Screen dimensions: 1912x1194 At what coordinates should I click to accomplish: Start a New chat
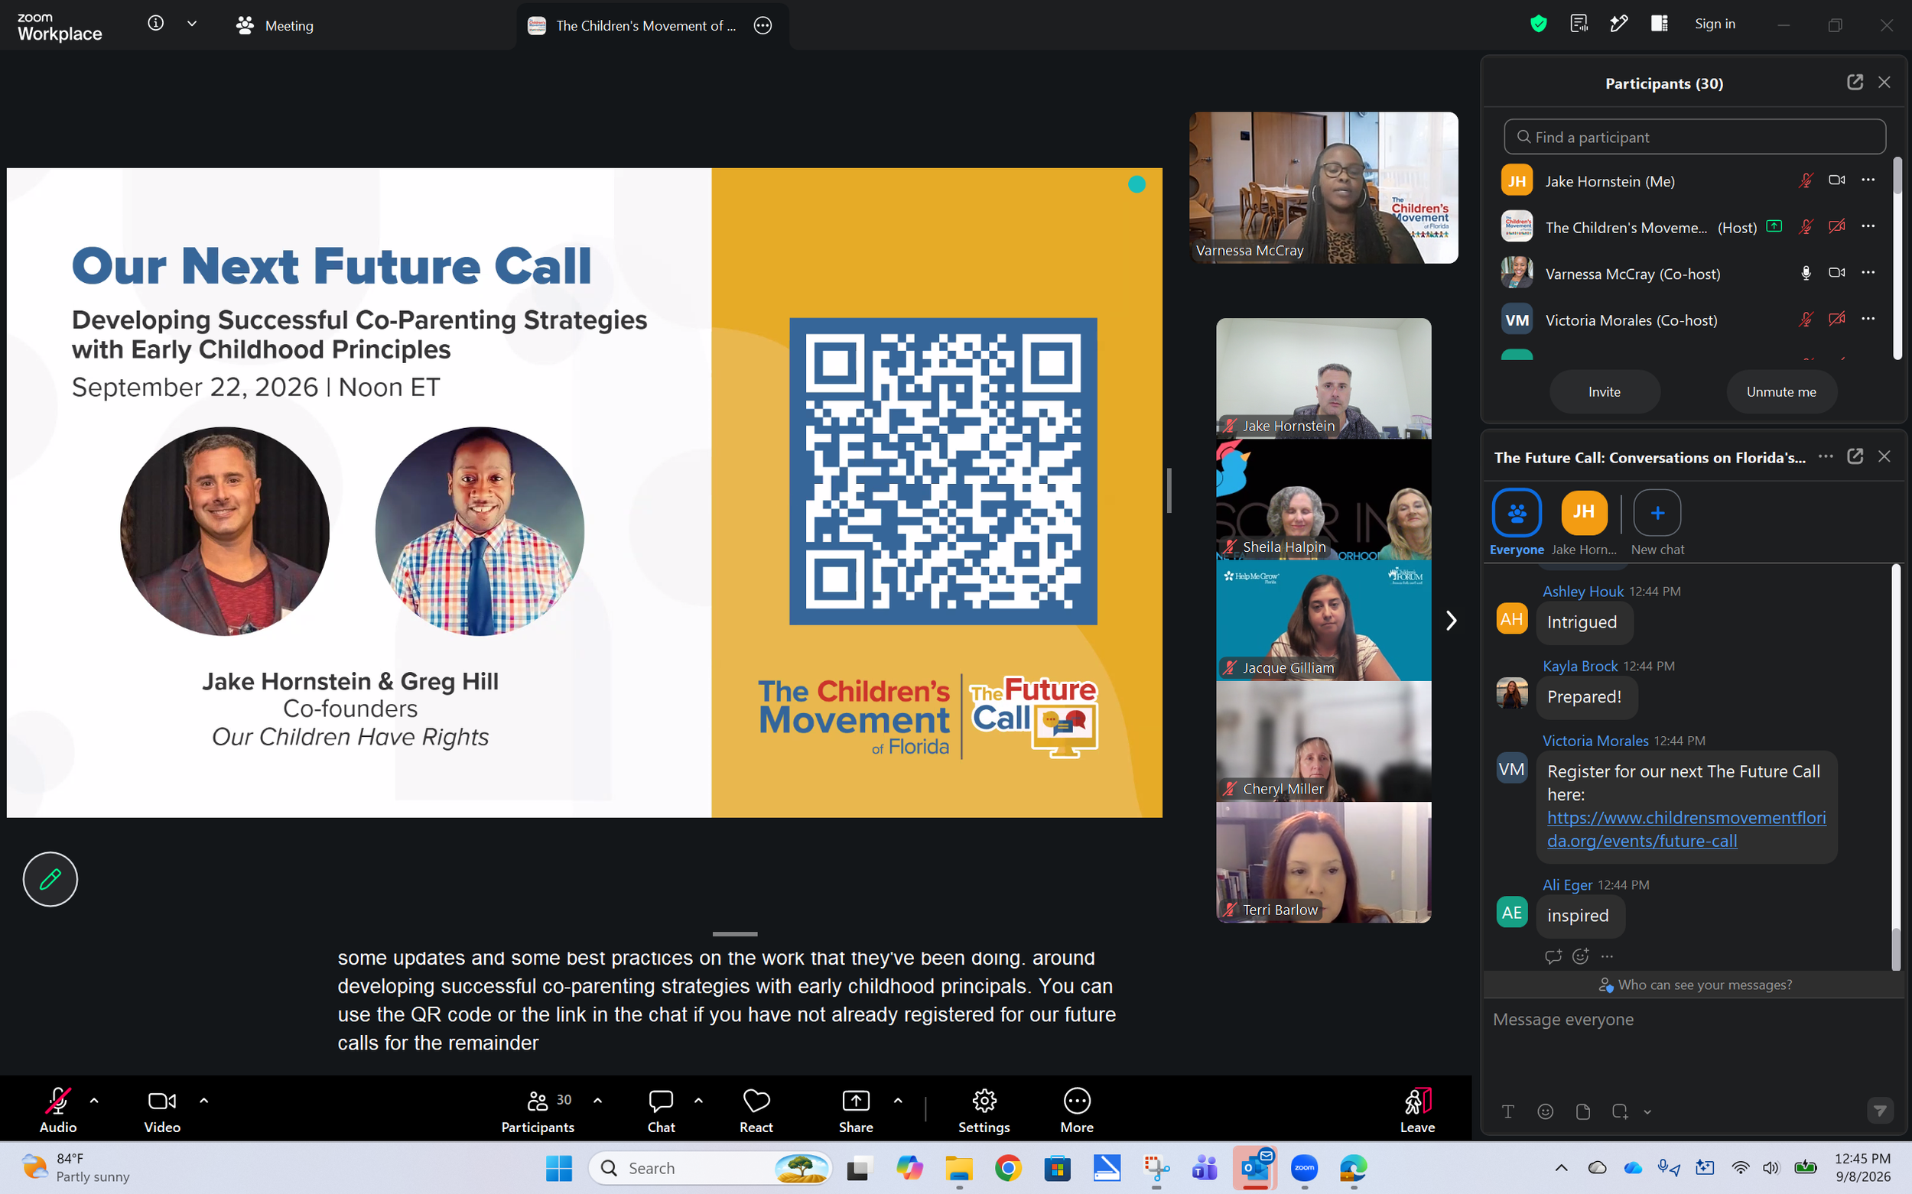(1657, 522)
